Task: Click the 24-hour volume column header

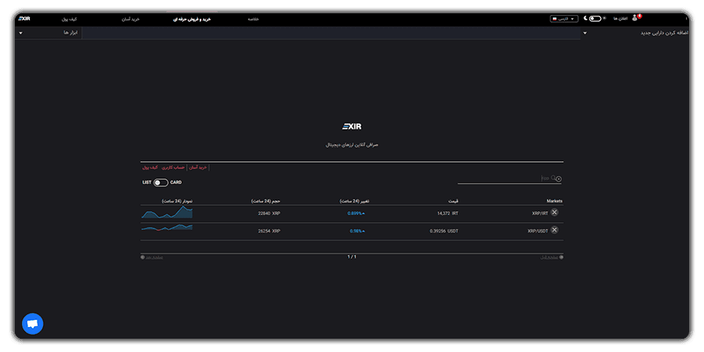Action: 266,201
